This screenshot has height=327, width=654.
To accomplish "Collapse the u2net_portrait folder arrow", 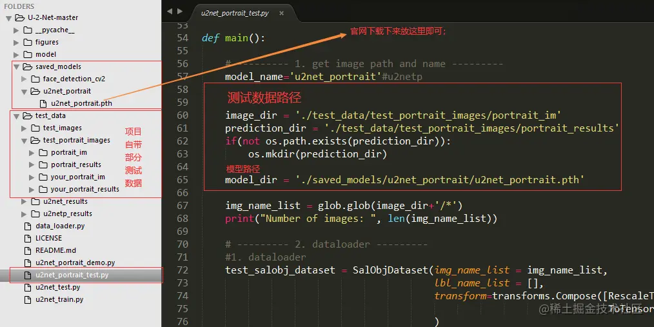I will (25, 92).
